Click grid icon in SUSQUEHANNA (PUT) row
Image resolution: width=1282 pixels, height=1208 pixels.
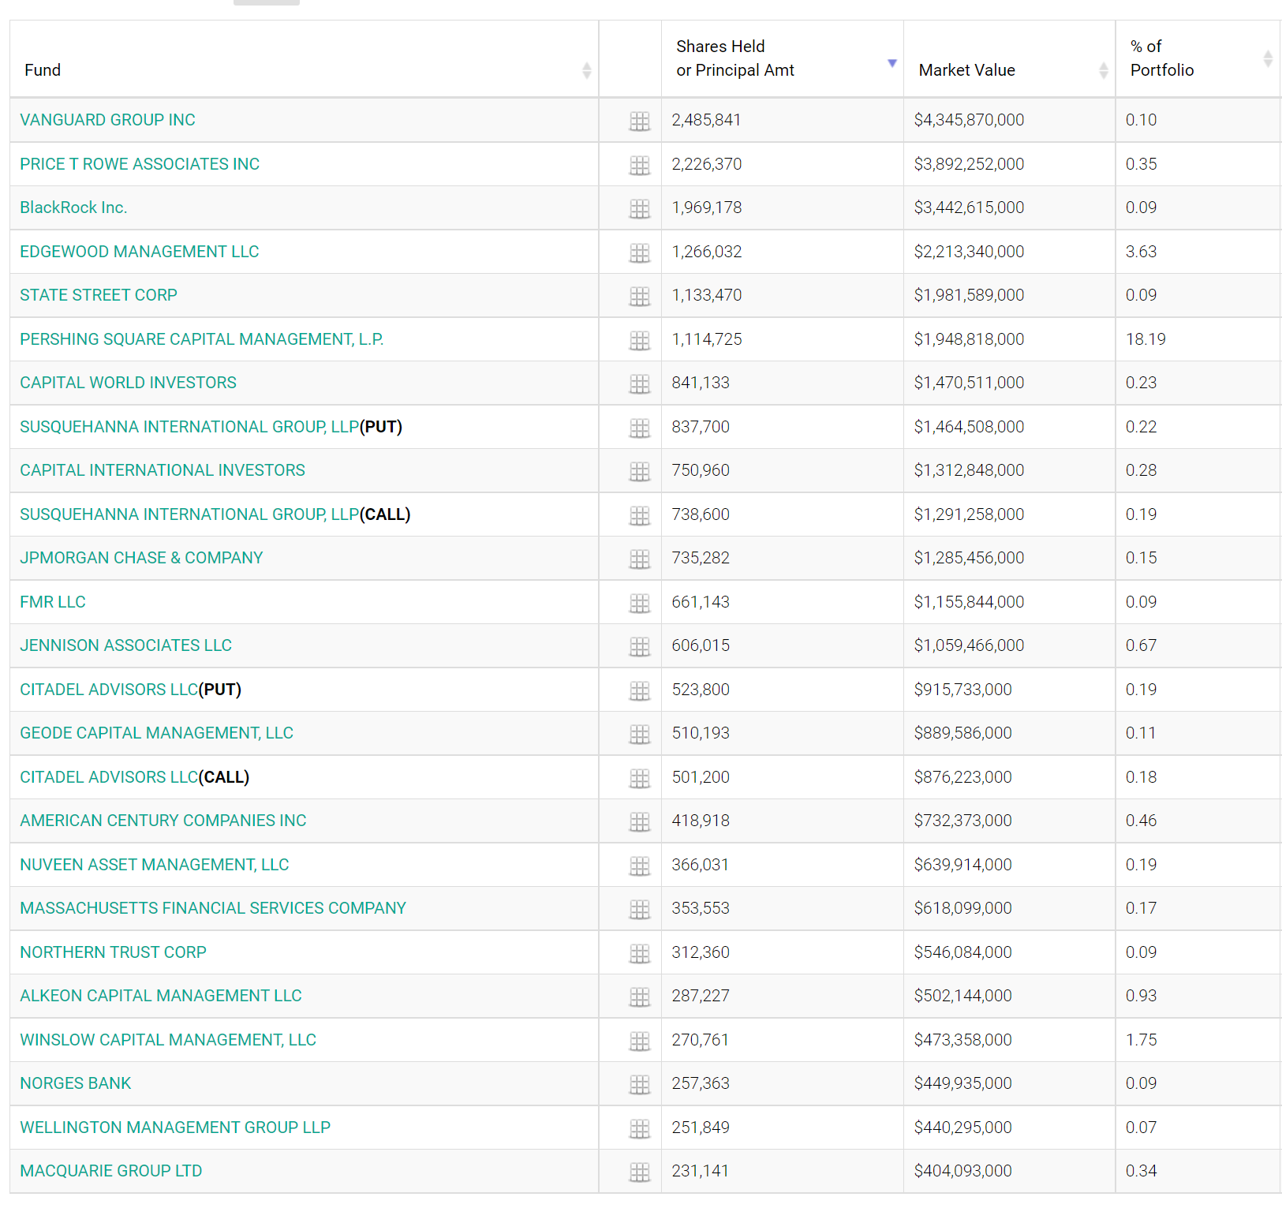coord(640,428)
